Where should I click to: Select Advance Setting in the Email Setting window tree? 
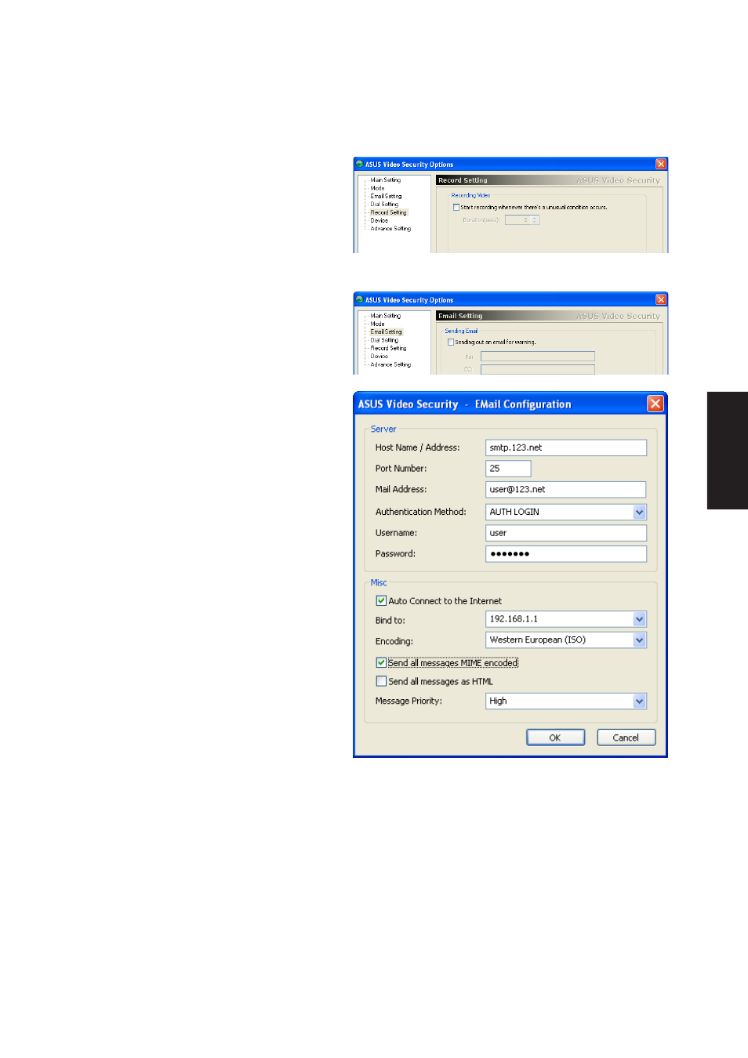tap(390, 364)
